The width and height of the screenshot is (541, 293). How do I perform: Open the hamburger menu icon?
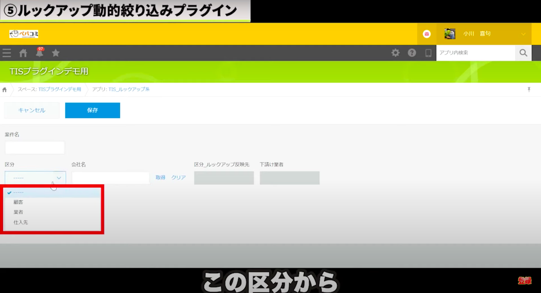pos(7,53)
